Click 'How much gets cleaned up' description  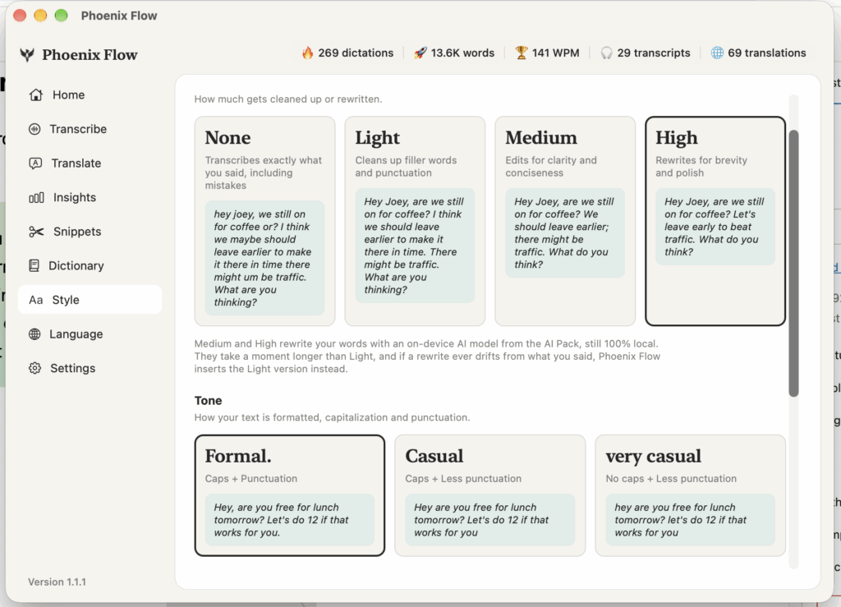click(288, 99)
